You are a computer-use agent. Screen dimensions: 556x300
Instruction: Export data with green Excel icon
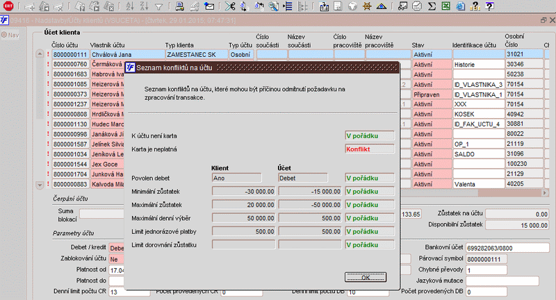(445, 6)
